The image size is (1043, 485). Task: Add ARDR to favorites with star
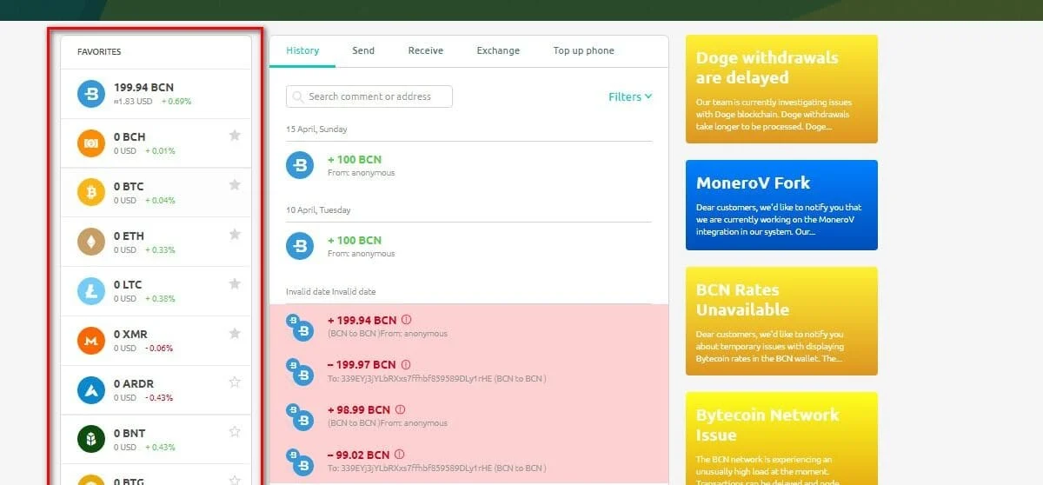pos(234,382)
